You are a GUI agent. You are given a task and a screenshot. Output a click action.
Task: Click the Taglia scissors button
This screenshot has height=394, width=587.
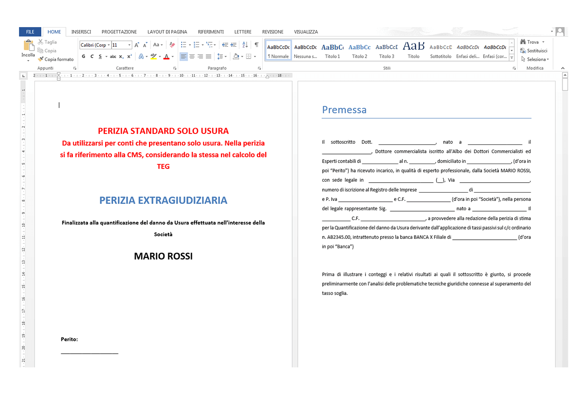click(x=47, y=42)
